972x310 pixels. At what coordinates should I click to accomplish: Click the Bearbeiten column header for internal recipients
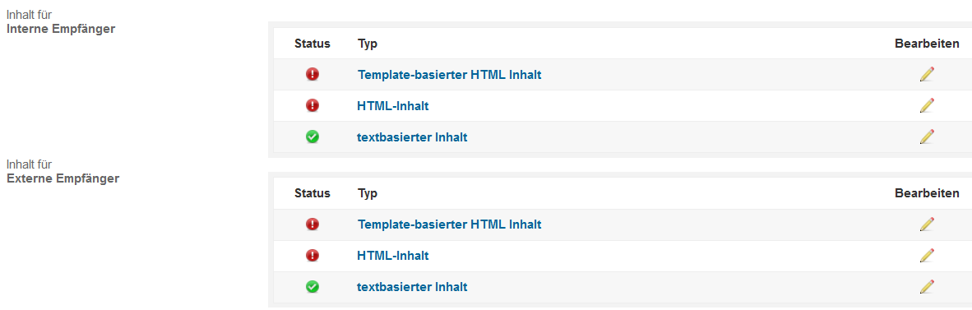927,44
